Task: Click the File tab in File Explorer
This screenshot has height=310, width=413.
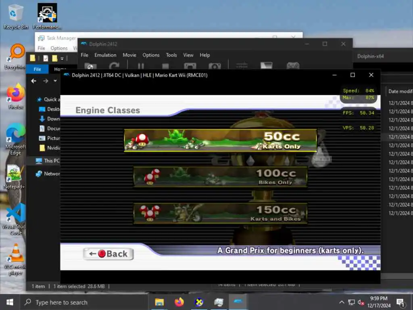Action: point(37,69)
